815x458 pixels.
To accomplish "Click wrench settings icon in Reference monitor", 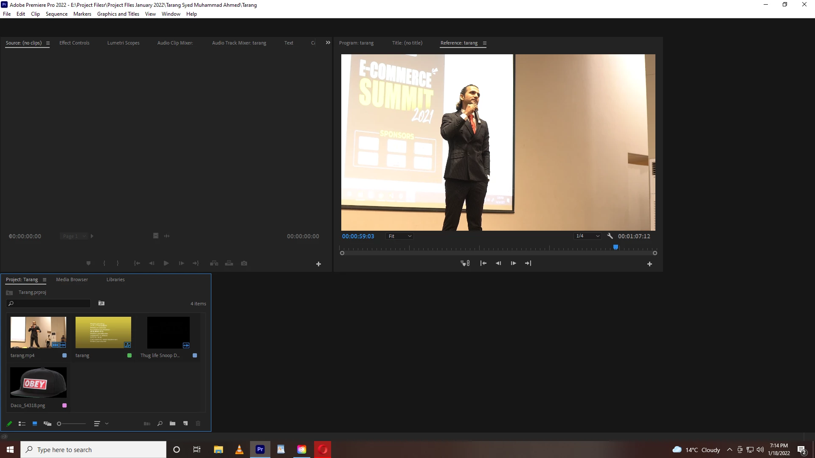I will pos(610,236).
